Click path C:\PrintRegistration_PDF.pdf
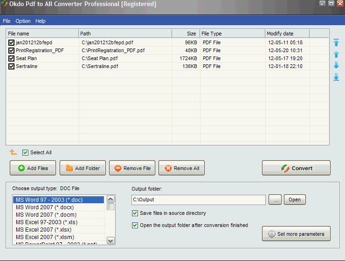 tap(113, 50)
